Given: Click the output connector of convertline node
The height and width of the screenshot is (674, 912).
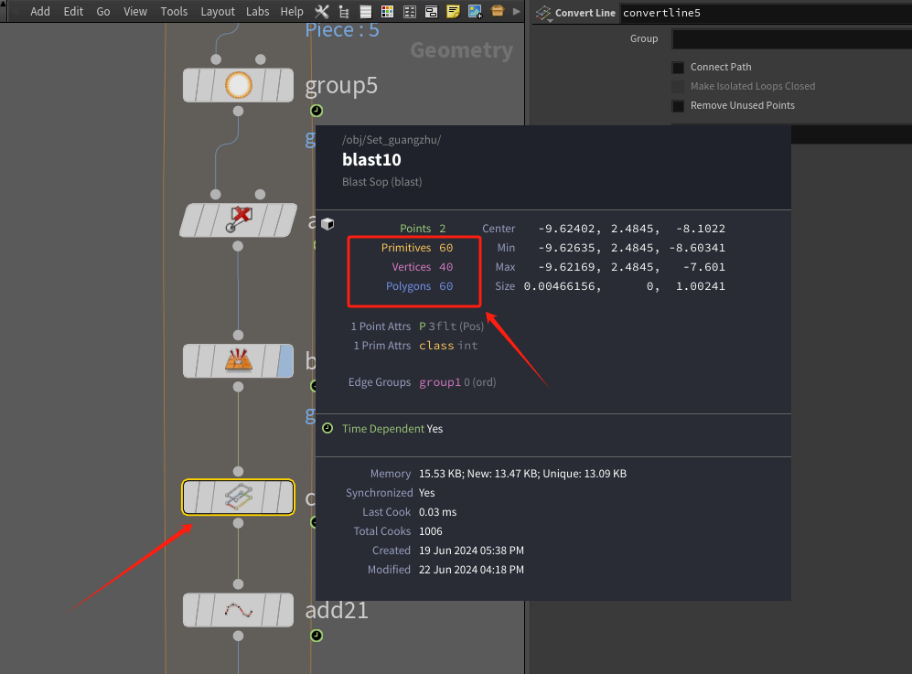Looking at the screenshot, I should click(238, 523).
